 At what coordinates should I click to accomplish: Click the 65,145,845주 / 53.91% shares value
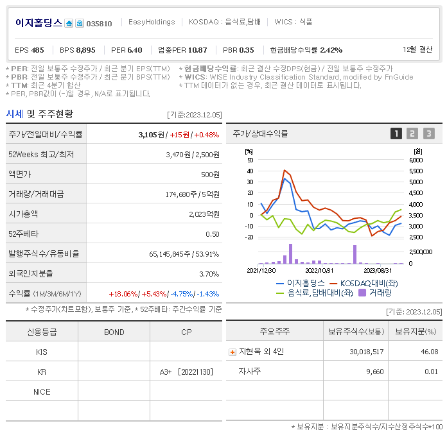(x=184, y=254)
